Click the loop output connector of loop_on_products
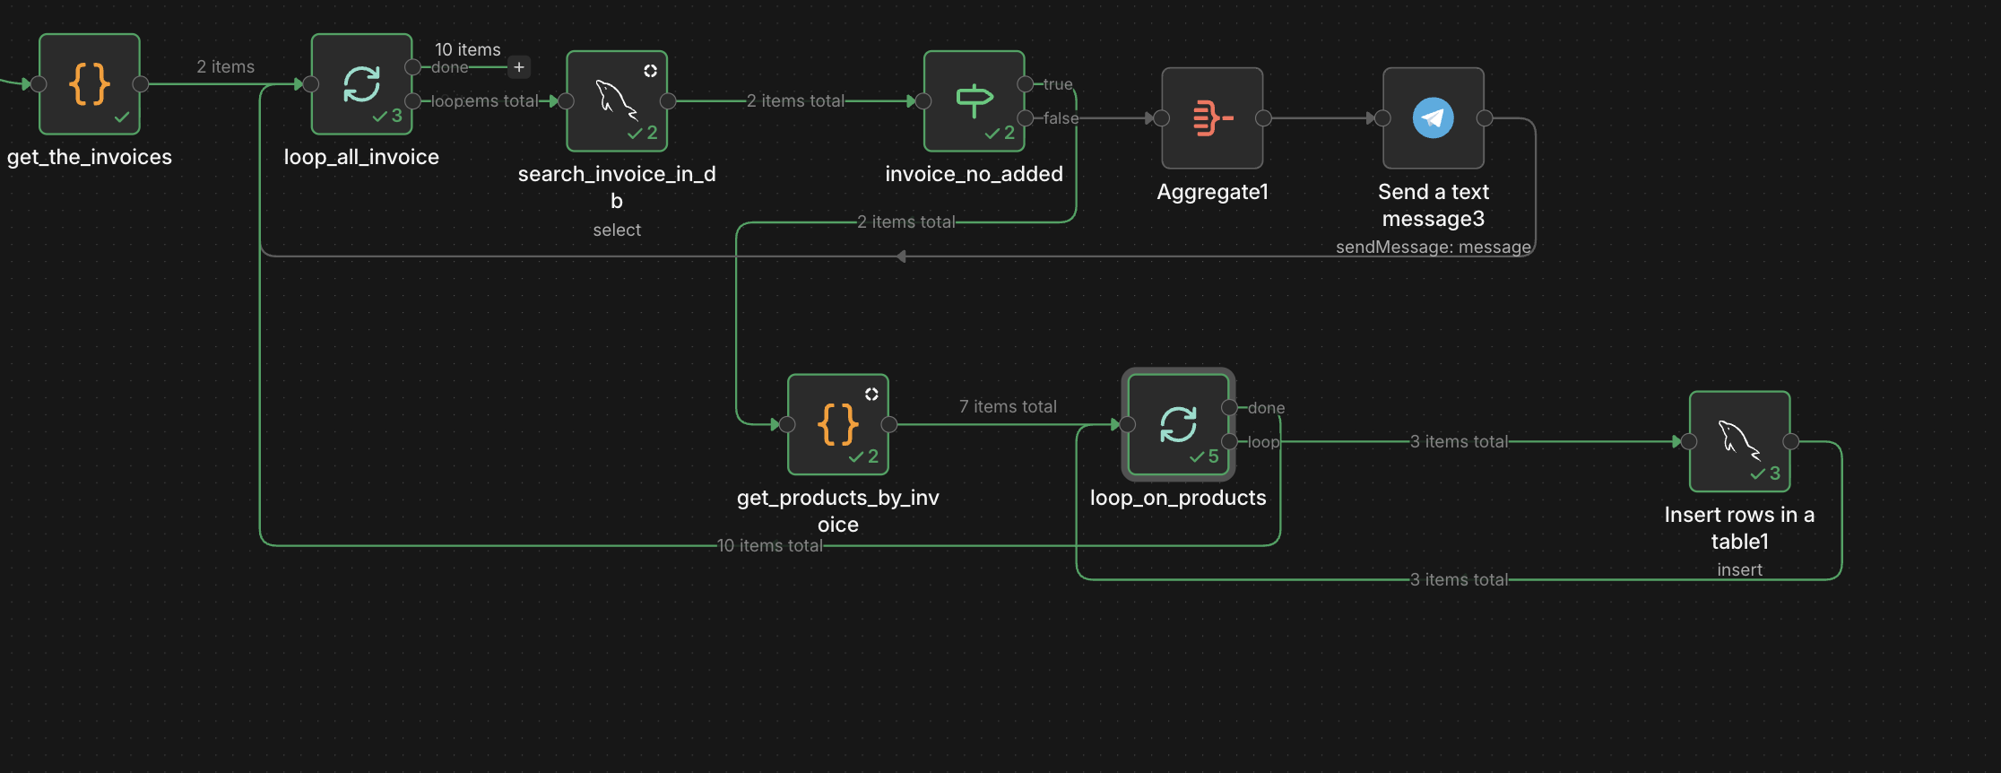Viewport: 2001px width, 773px height. [1229, 441]
